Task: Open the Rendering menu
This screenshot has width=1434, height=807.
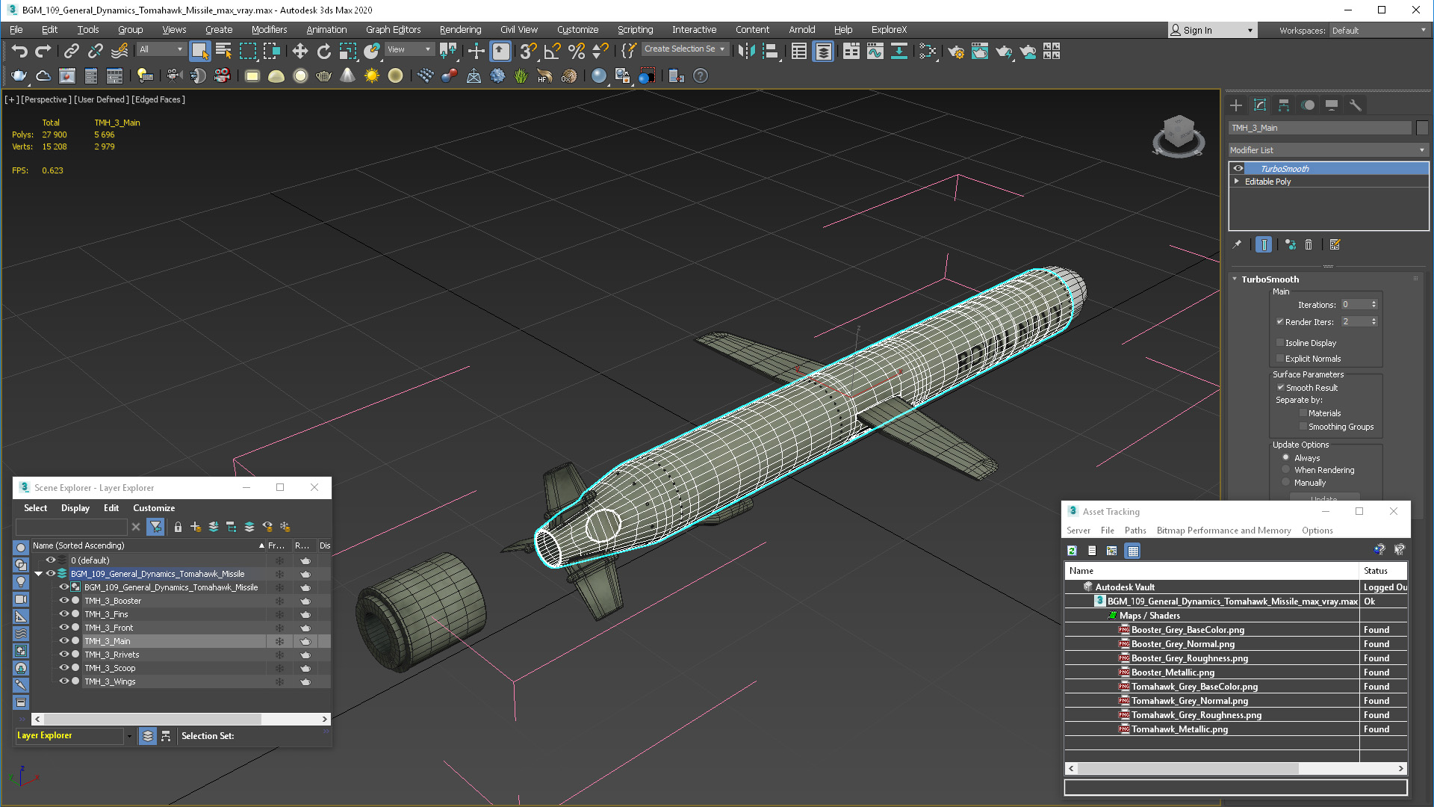Action: (460, 30)
